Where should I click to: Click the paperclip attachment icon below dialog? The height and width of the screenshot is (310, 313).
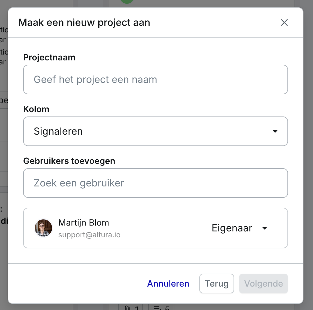(127, 307)
